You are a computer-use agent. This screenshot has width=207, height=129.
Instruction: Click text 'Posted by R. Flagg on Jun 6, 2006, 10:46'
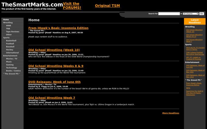click(48, 87)
